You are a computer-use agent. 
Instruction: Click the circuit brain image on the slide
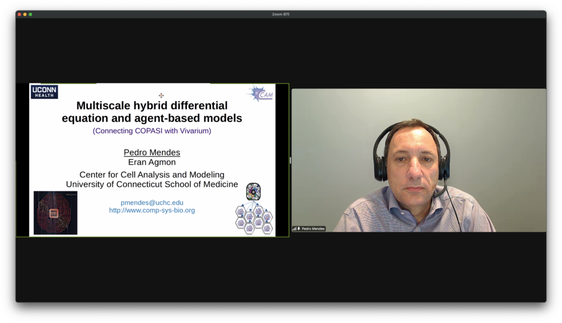coord(55,213)
